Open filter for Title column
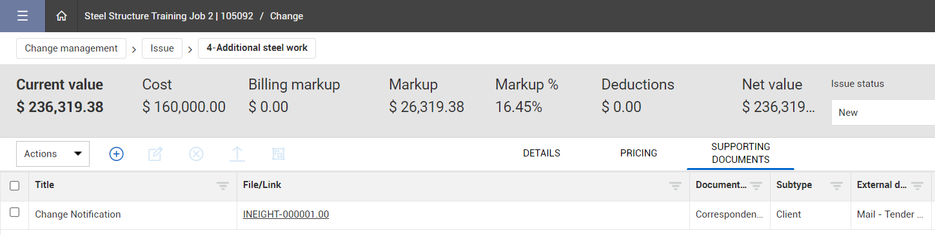The image size is (935, 235). pyautogui.click(x=222, y=185)
